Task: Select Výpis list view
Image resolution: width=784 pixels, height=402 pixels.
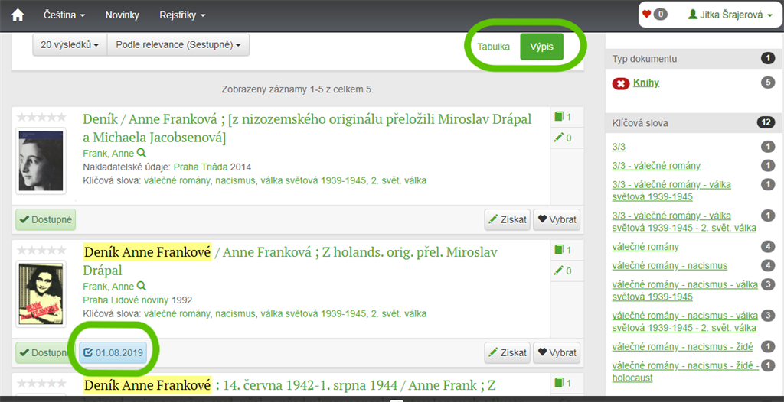Action: point(541,47)
